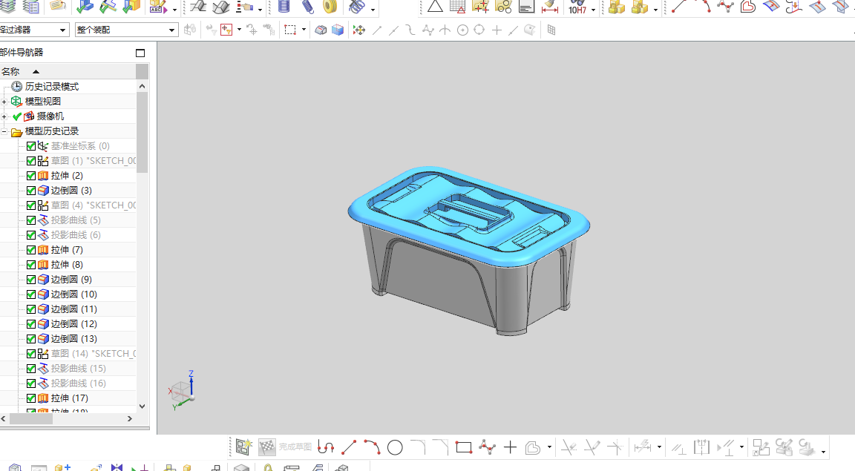
Task: Click the heart-shaped curve icon in top toolbar
Action: point(748,7)
